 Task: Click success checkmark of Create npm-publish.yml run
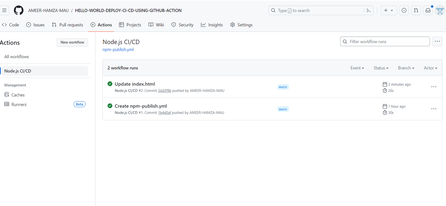coord(110,106)
